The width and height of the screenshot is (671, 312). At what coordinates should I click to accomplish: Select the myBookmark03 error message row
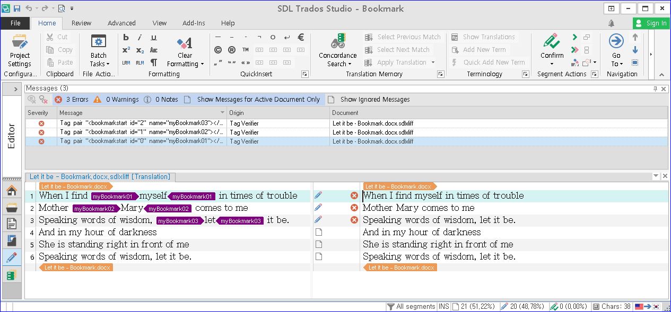346,123
